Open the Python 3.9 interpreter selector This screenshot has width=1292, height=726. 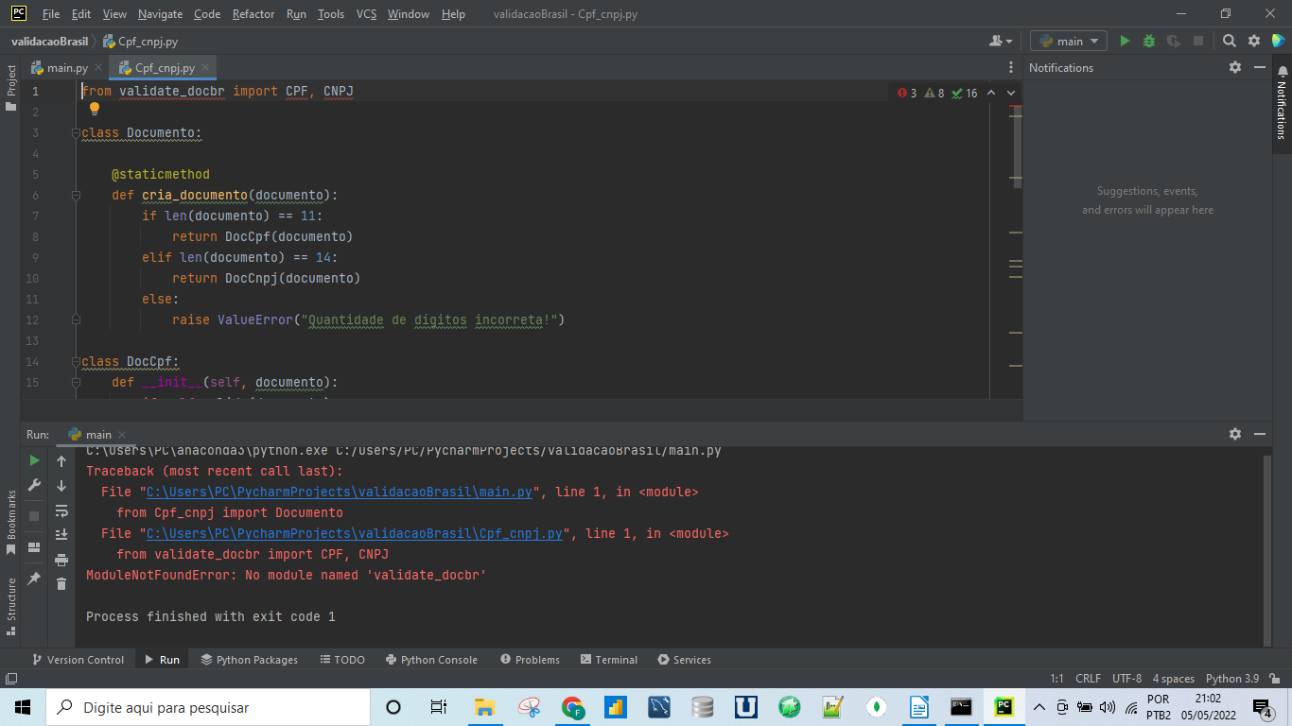pos(1232,678)
